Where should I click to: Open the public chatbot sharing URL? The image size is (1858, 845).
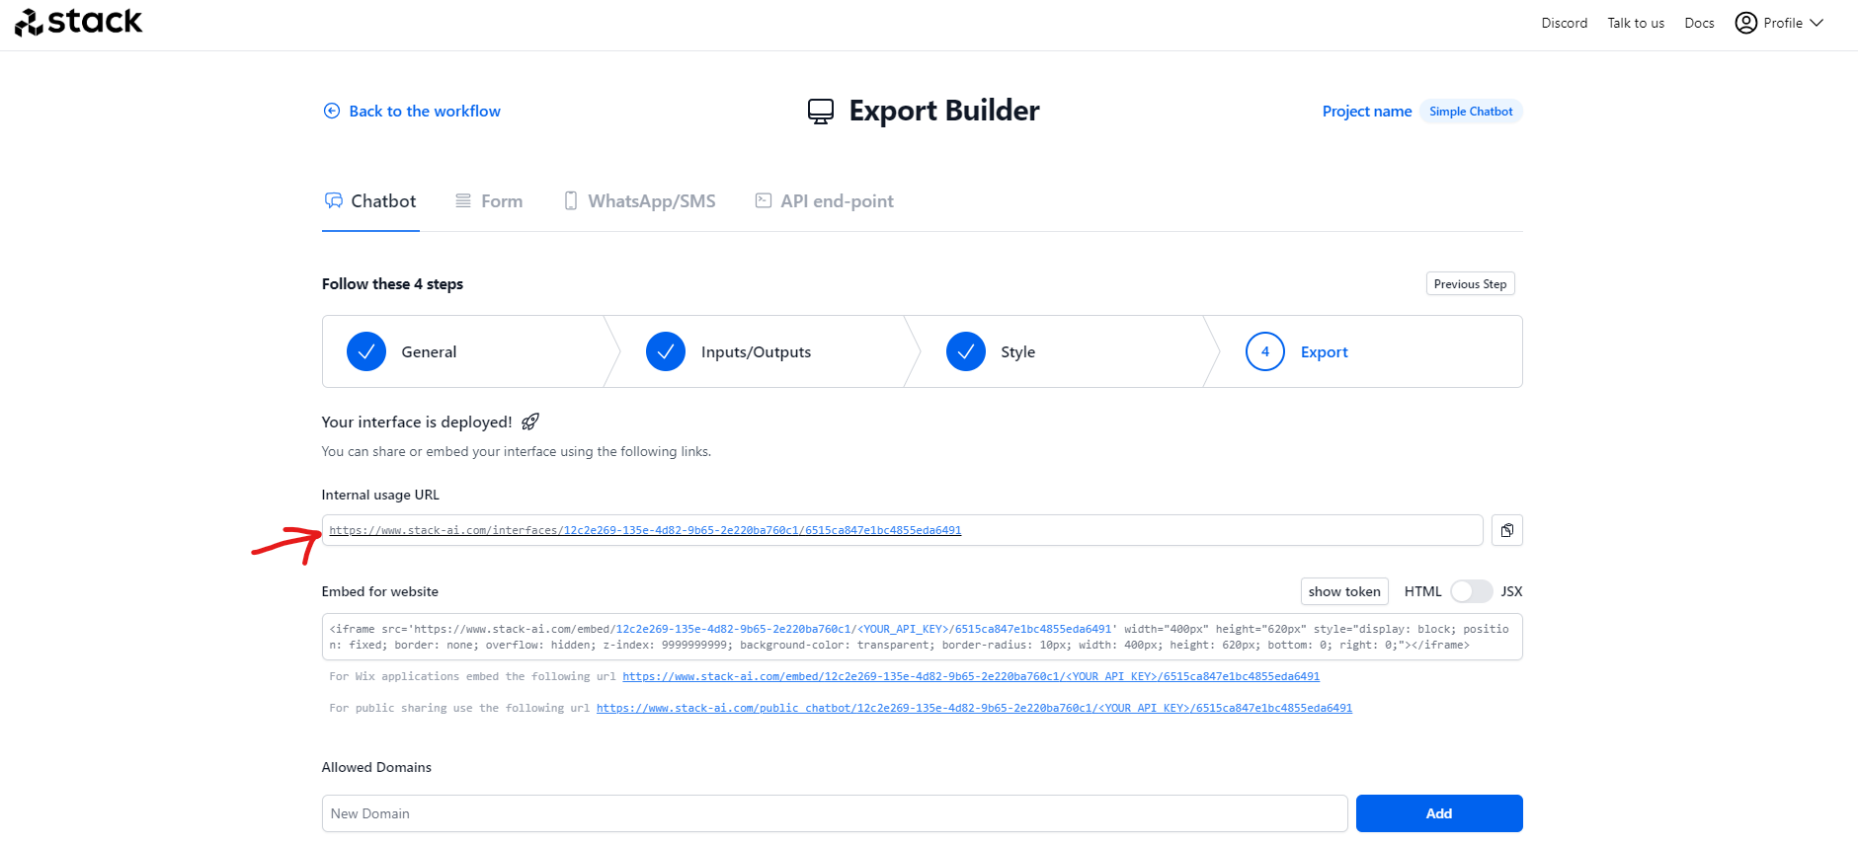(x=974, y=708)
